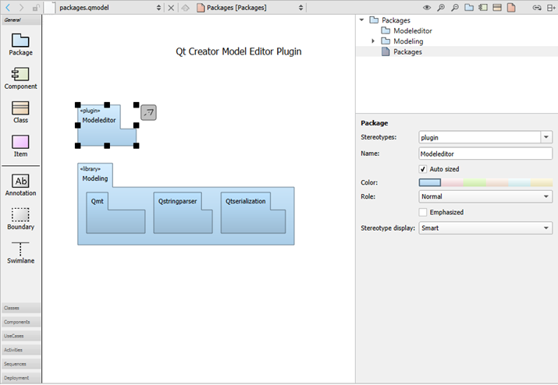Select the Component tool in the palette
Screen dimensions: 558x385
click(20, 77)
